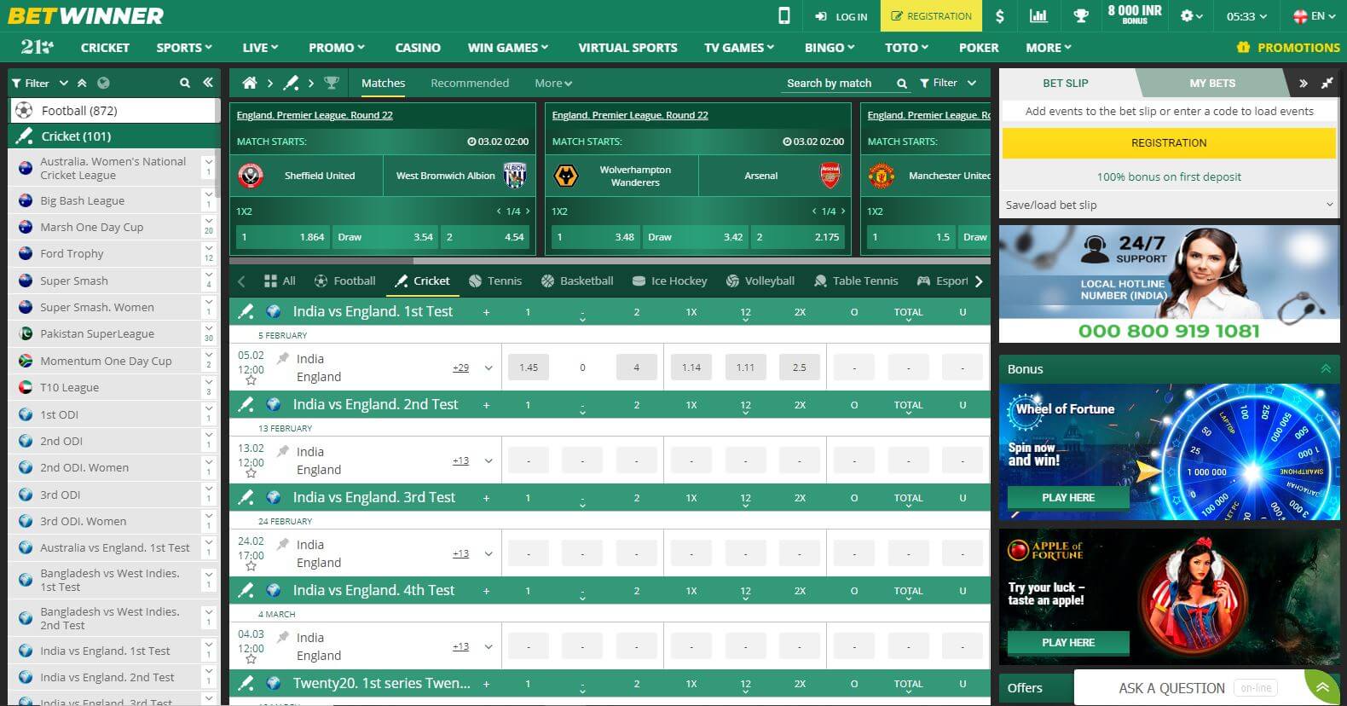
Task: Click the cricket bat breadcrumb icon
Action: (x=291, y=83)
